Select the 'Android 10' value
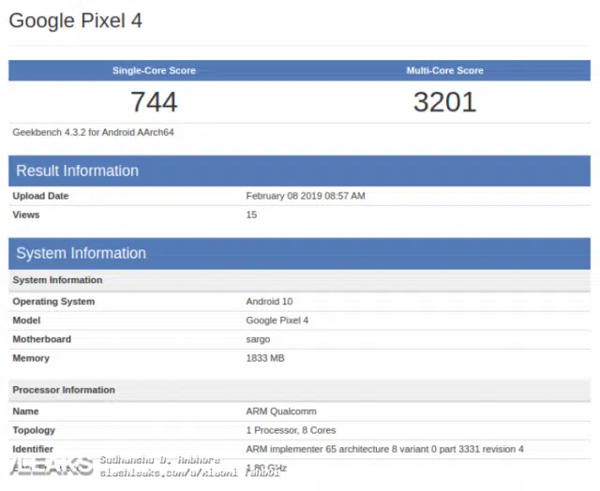 tap(269, 302)
